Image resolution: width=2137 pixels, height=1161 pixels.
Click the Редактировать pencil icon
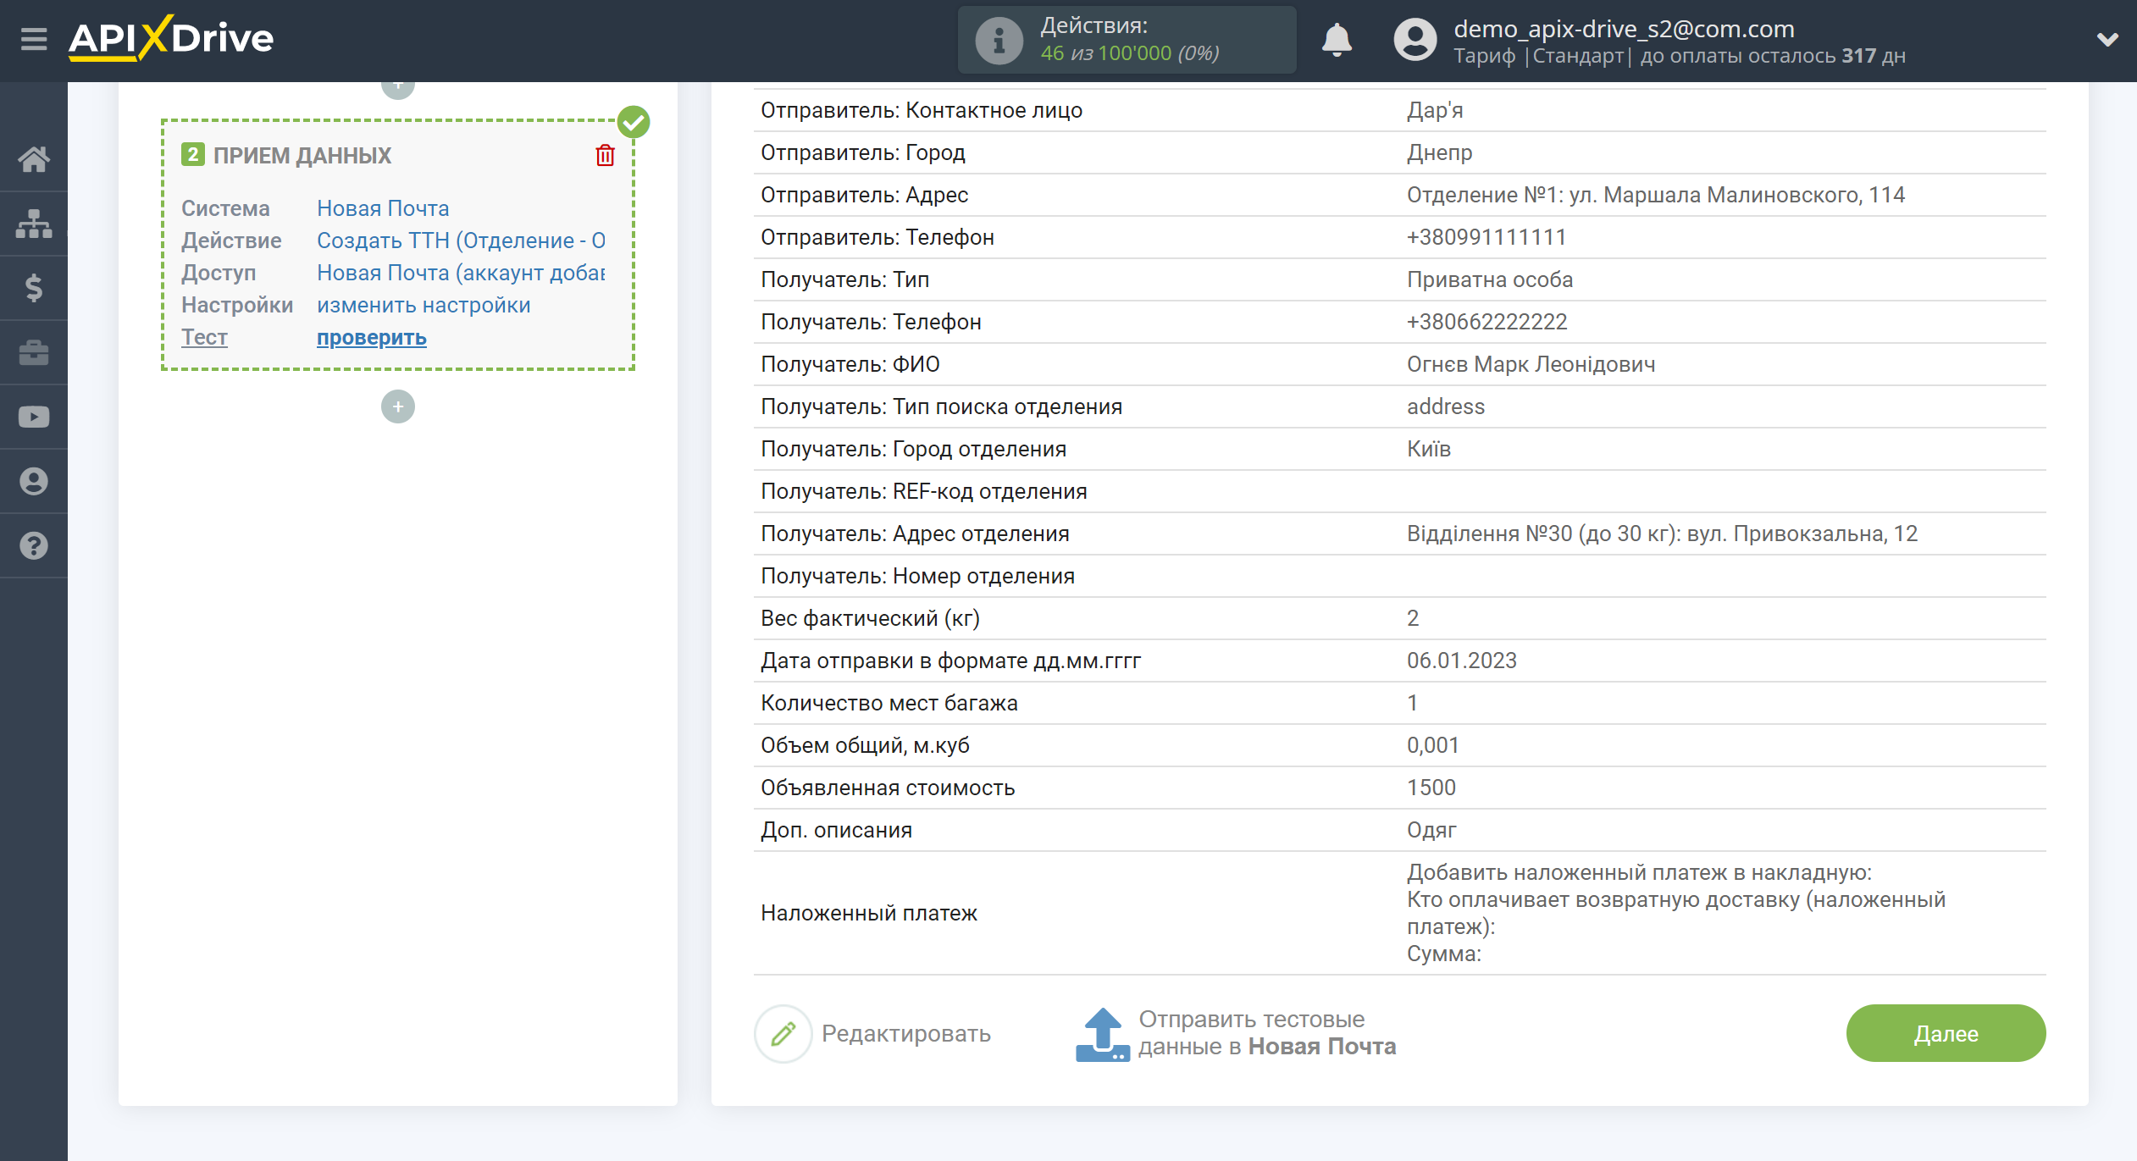click(x=783, y=1033)
